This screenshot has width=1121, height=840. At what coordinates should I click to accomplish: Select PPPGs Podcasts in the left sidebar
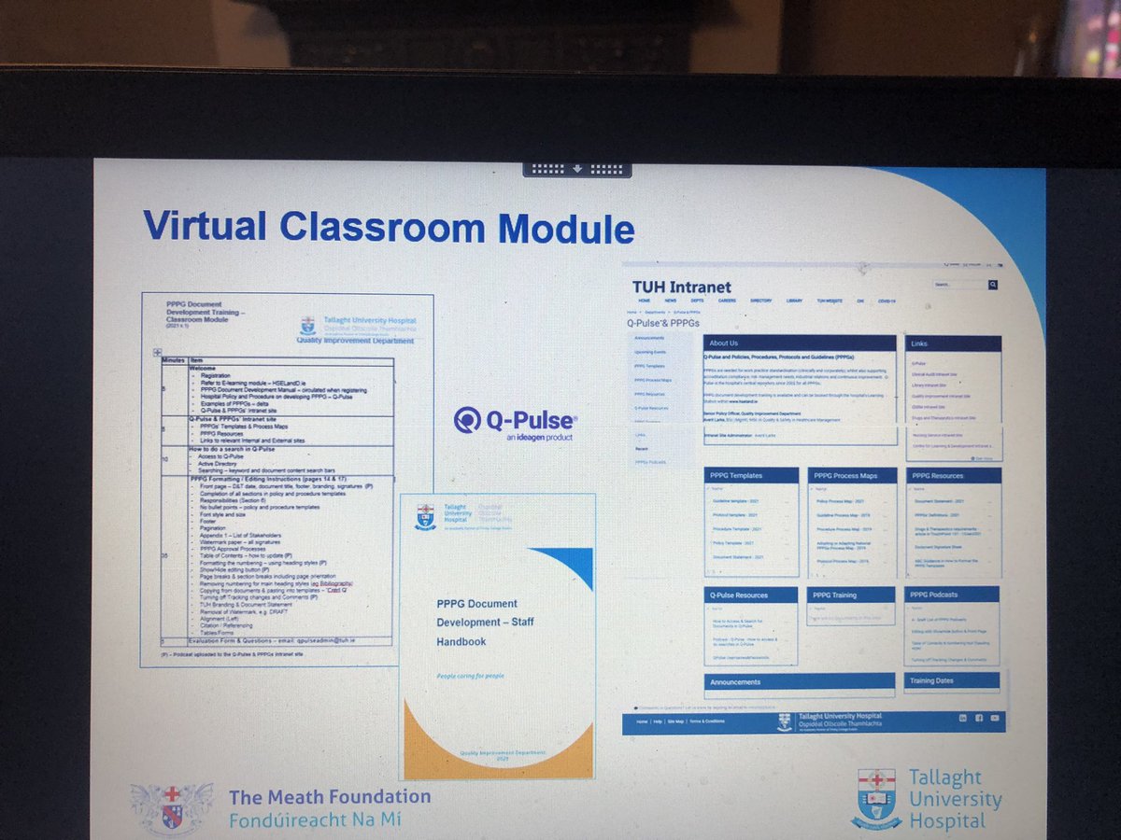coord(650,462)
